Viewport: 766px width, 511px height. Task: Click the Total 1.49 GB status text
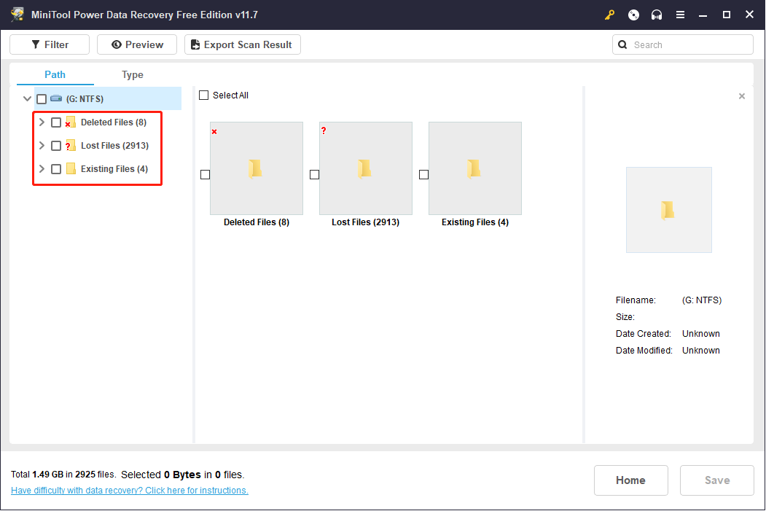63,475
